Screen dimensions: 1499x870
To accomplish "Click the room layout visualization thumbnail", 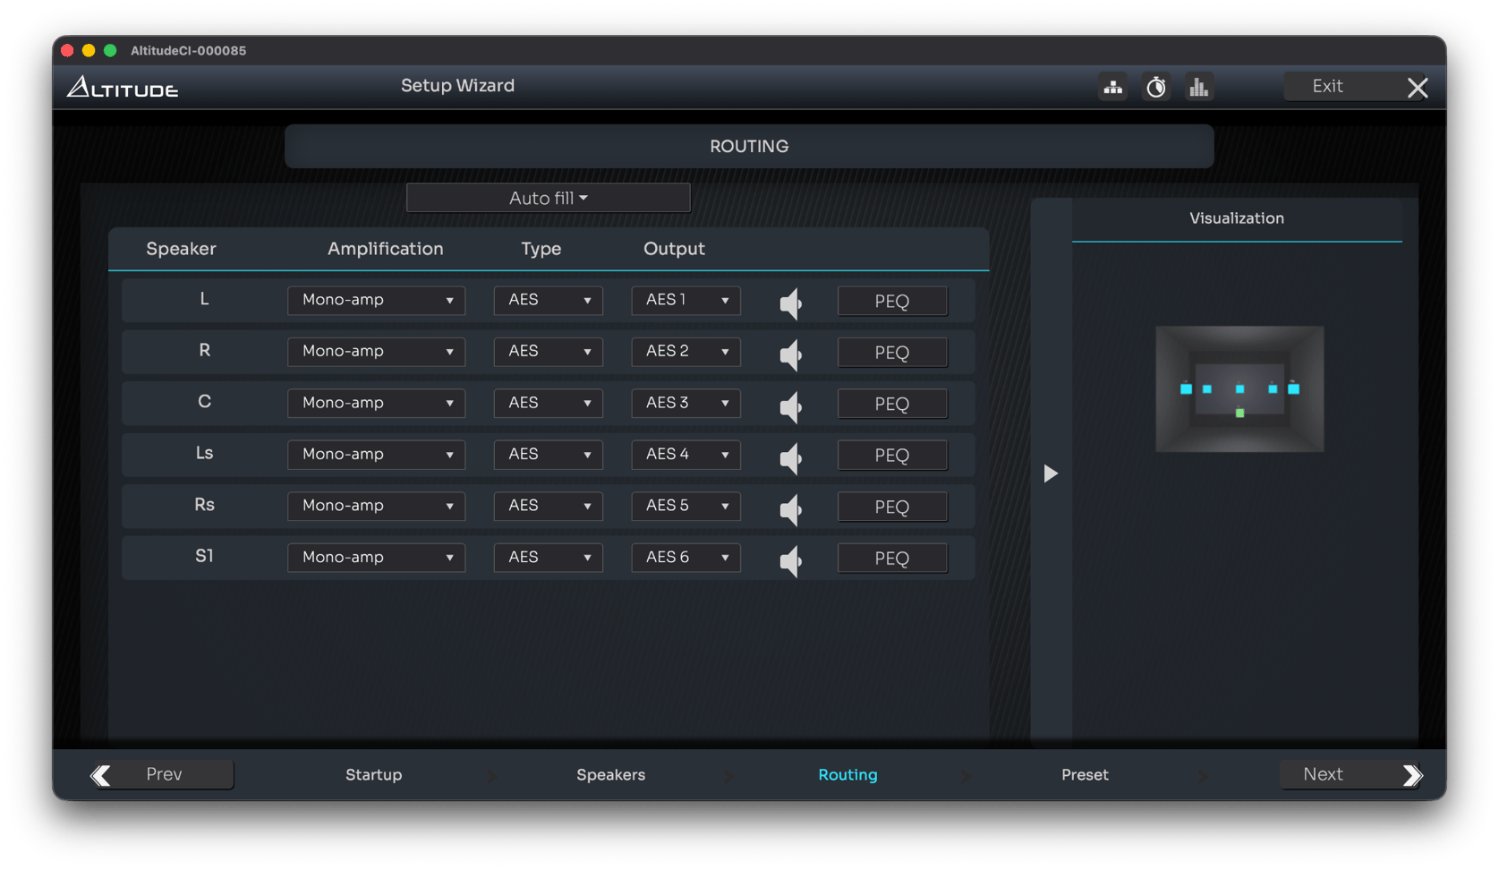I will coord(1239,388).
